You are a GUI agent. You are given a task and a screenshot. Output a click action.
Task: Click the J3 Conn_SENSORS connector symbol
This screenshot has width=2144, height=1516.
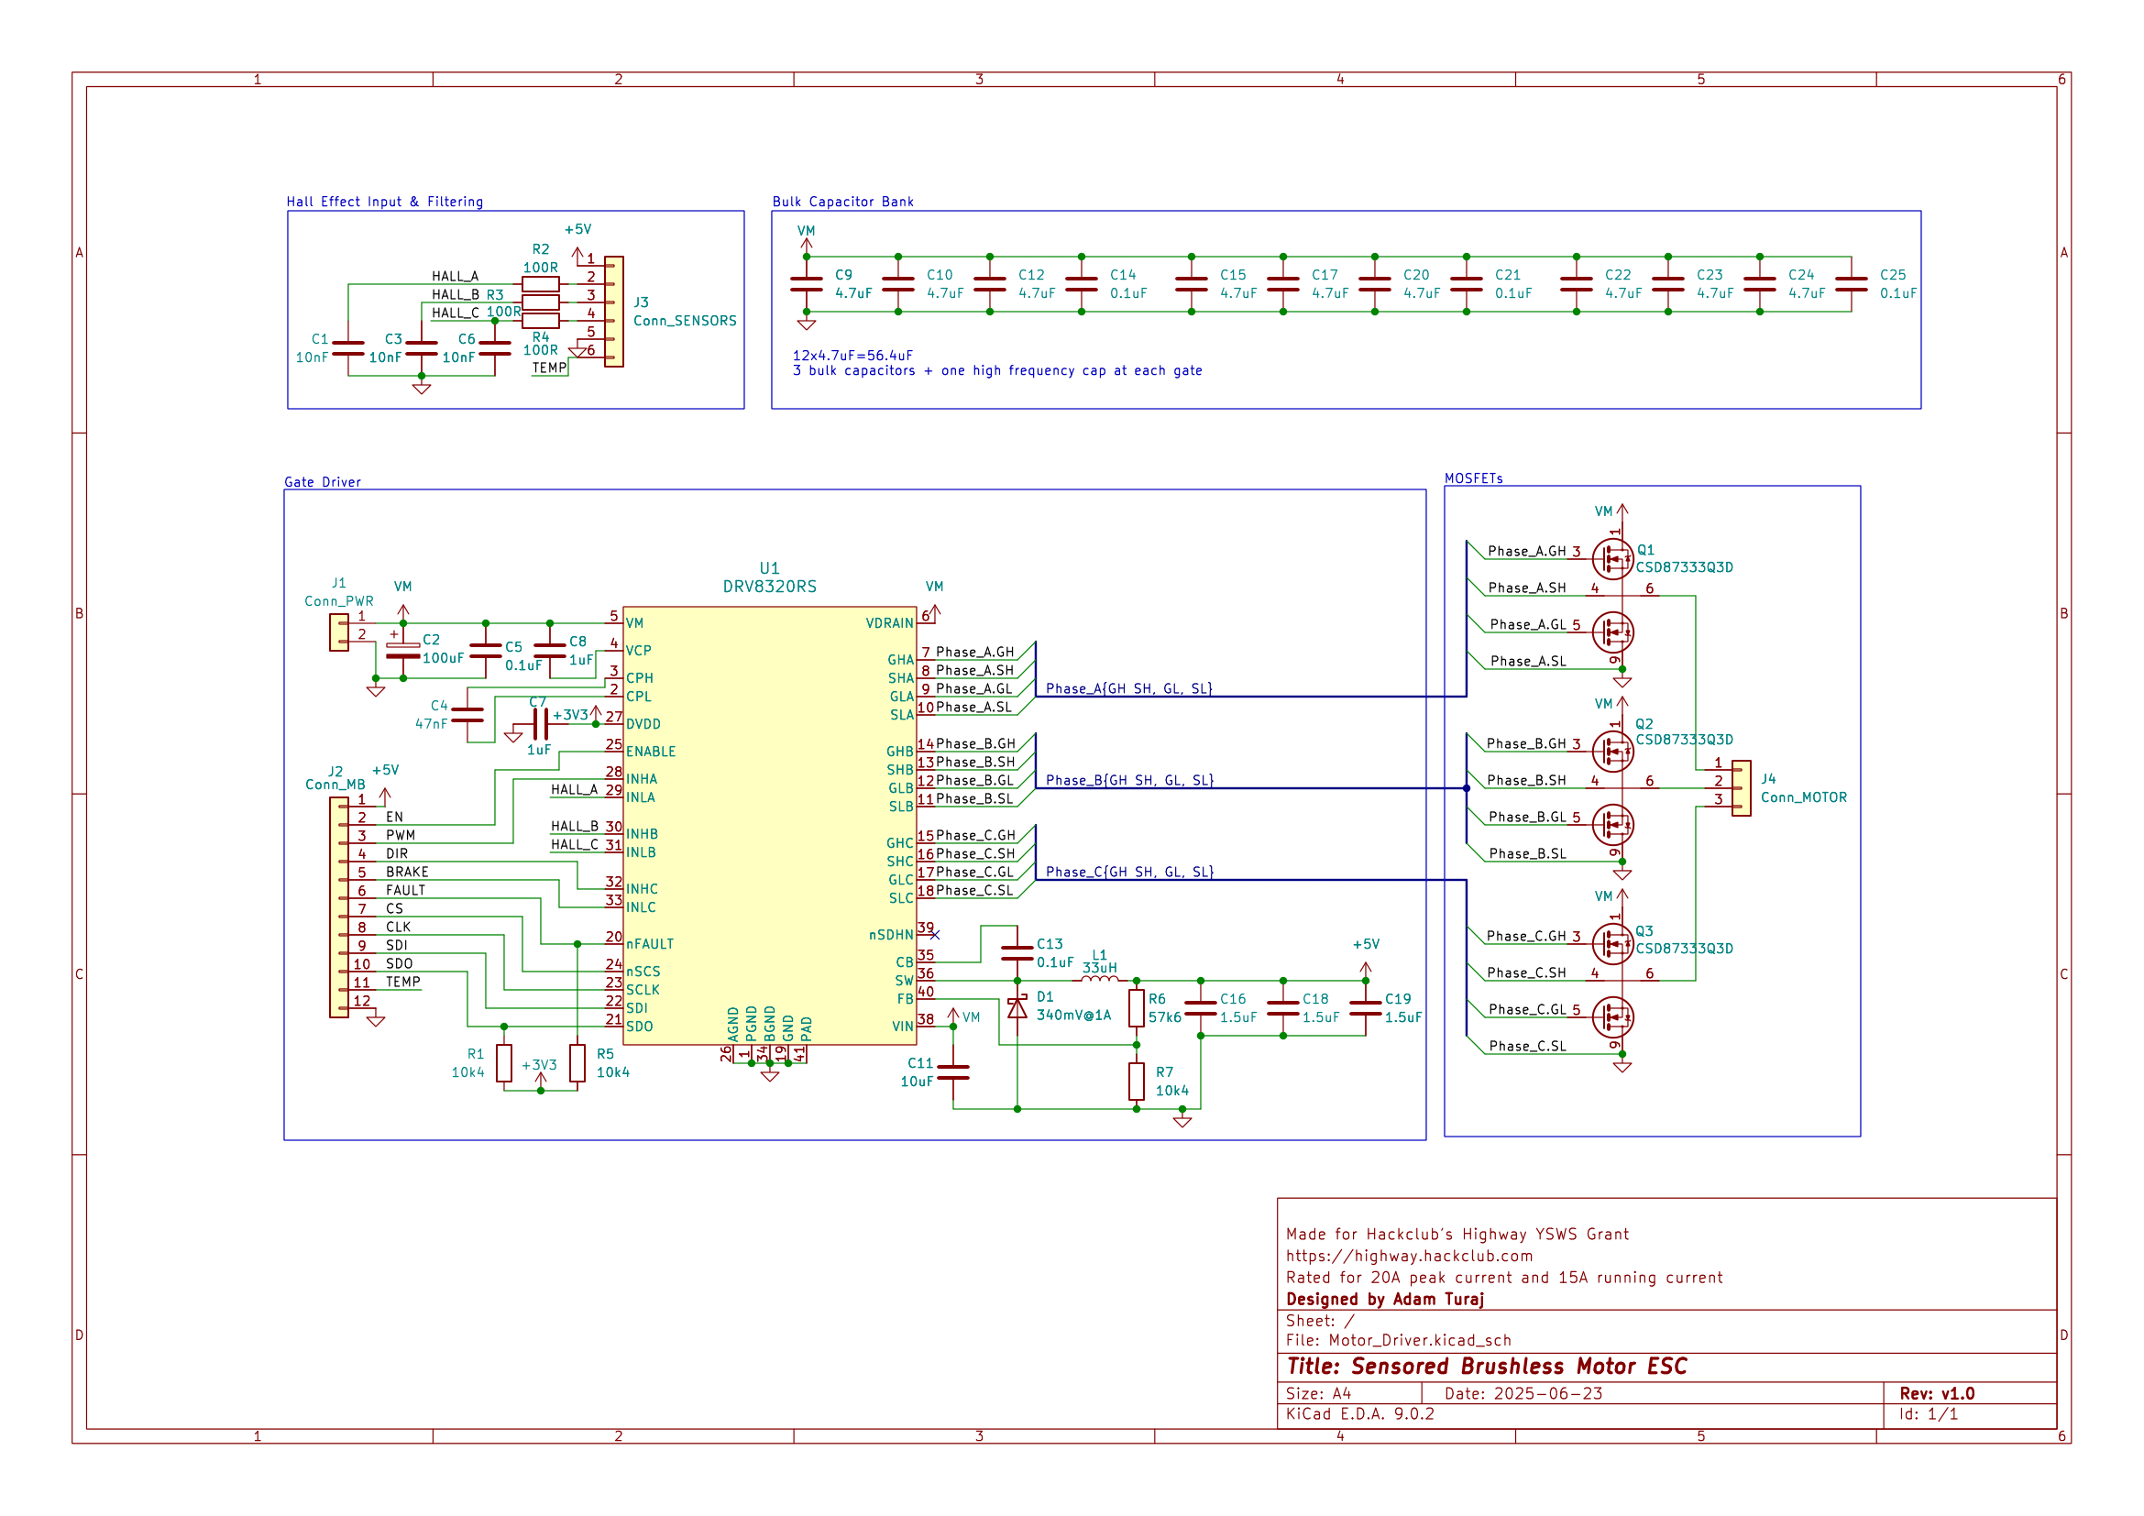point(613,312)
